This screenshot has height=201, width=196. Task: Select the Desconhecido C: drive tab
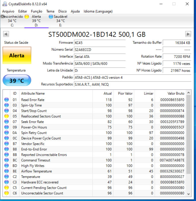coord(12,21)
